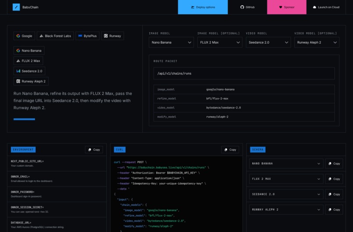Click the blue progress bar under description
Screen dimensions: 353x232
click(25, 119)
